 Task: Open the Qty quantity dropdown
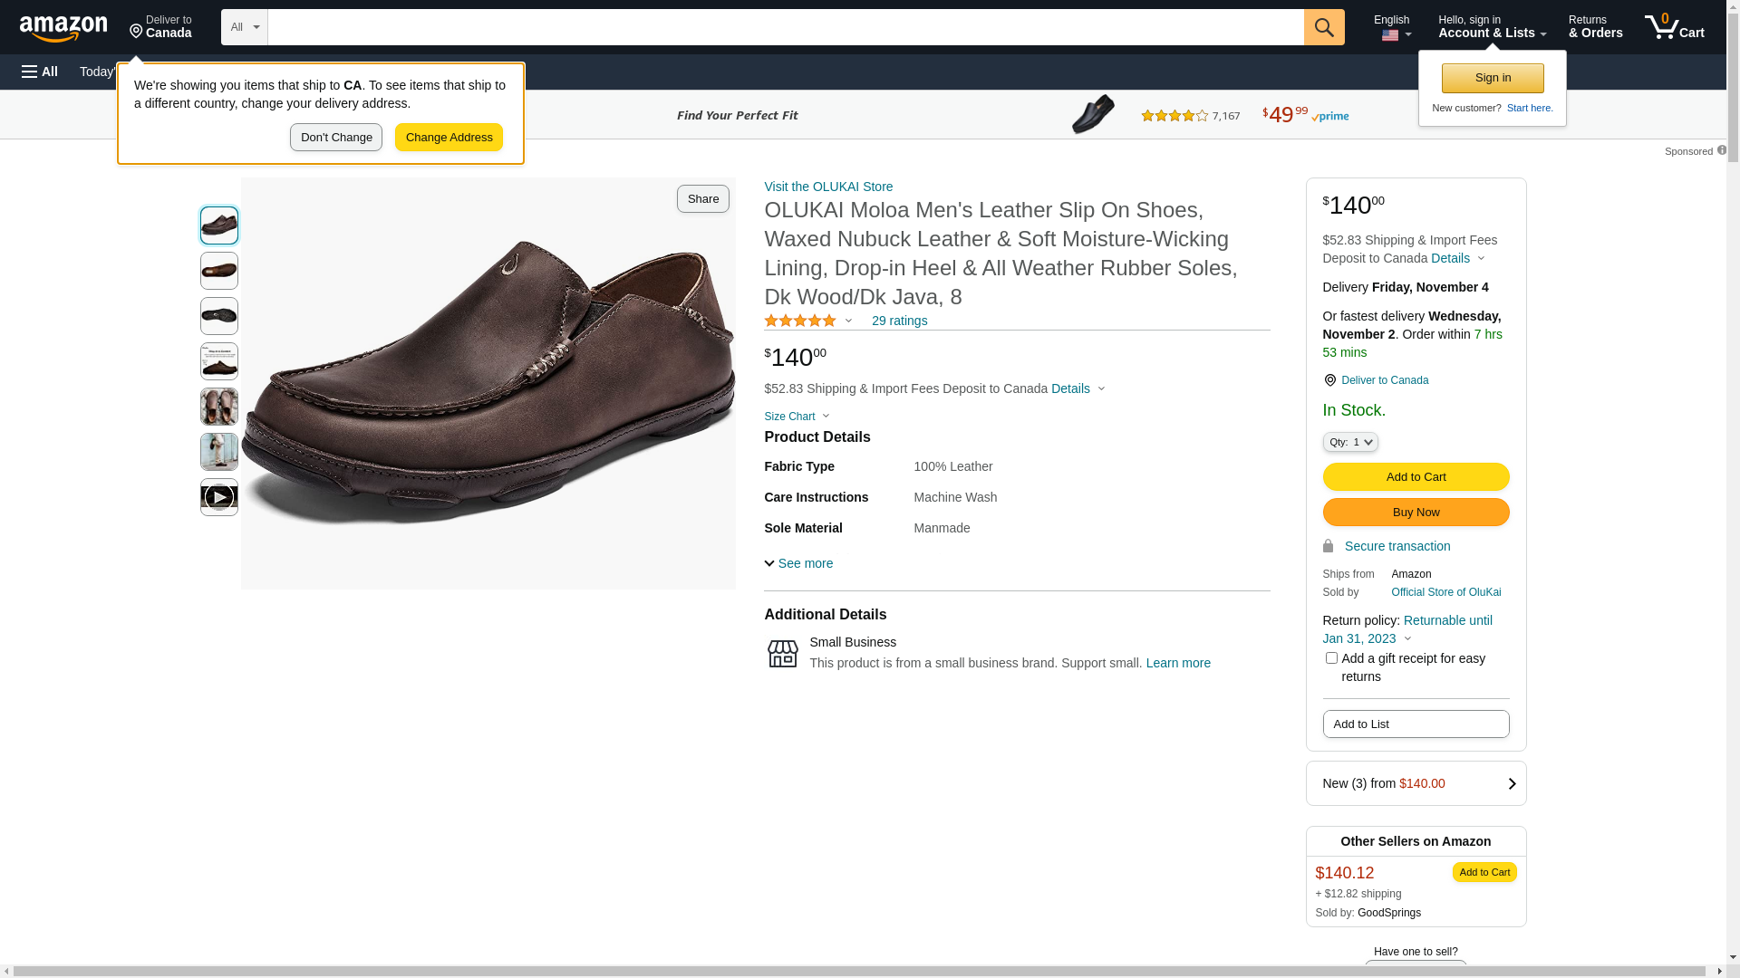[x=1350, y=442]
